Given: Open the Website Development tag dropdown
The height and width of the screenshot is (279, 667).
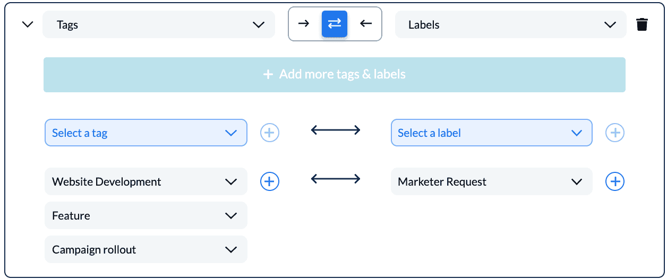Looking at the screenshot, I should coord(146,181).
